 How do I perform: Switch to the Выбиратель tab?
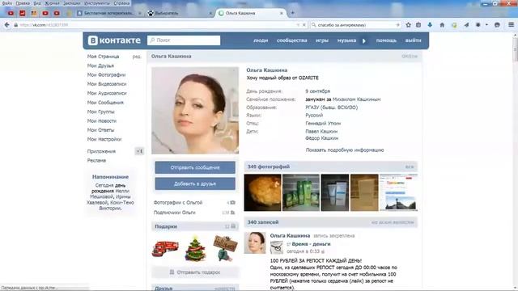tap(178, 13)
